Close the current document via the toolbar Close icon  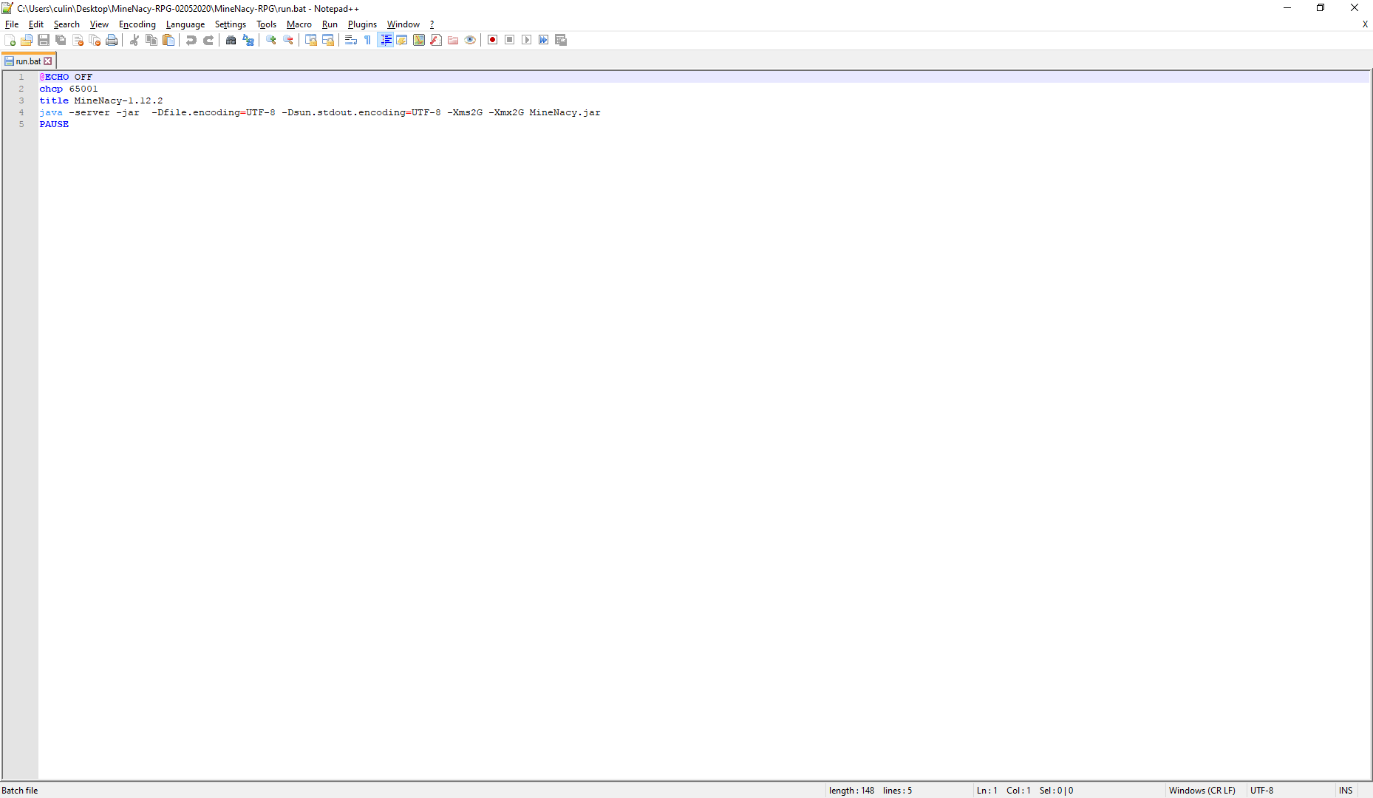tap(78, 40)
